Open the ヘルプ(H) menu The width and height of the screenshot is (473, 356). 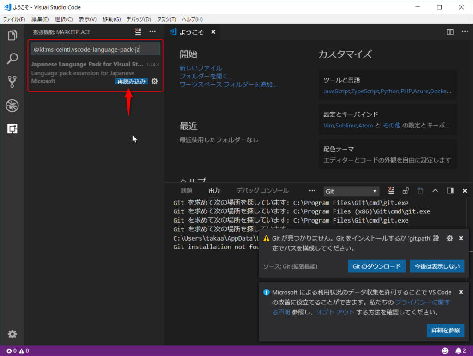point(192,19)
